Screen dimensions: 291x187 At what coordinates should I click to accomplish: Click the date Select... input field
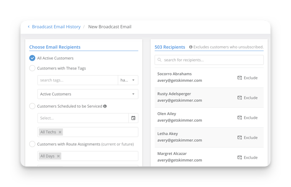[83, 118]
